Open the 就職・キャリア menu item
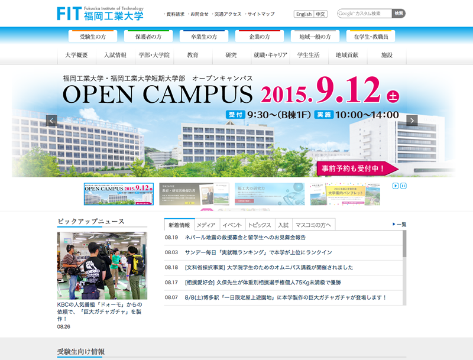Viewport: 473px width, 360px height. point(270,55)
